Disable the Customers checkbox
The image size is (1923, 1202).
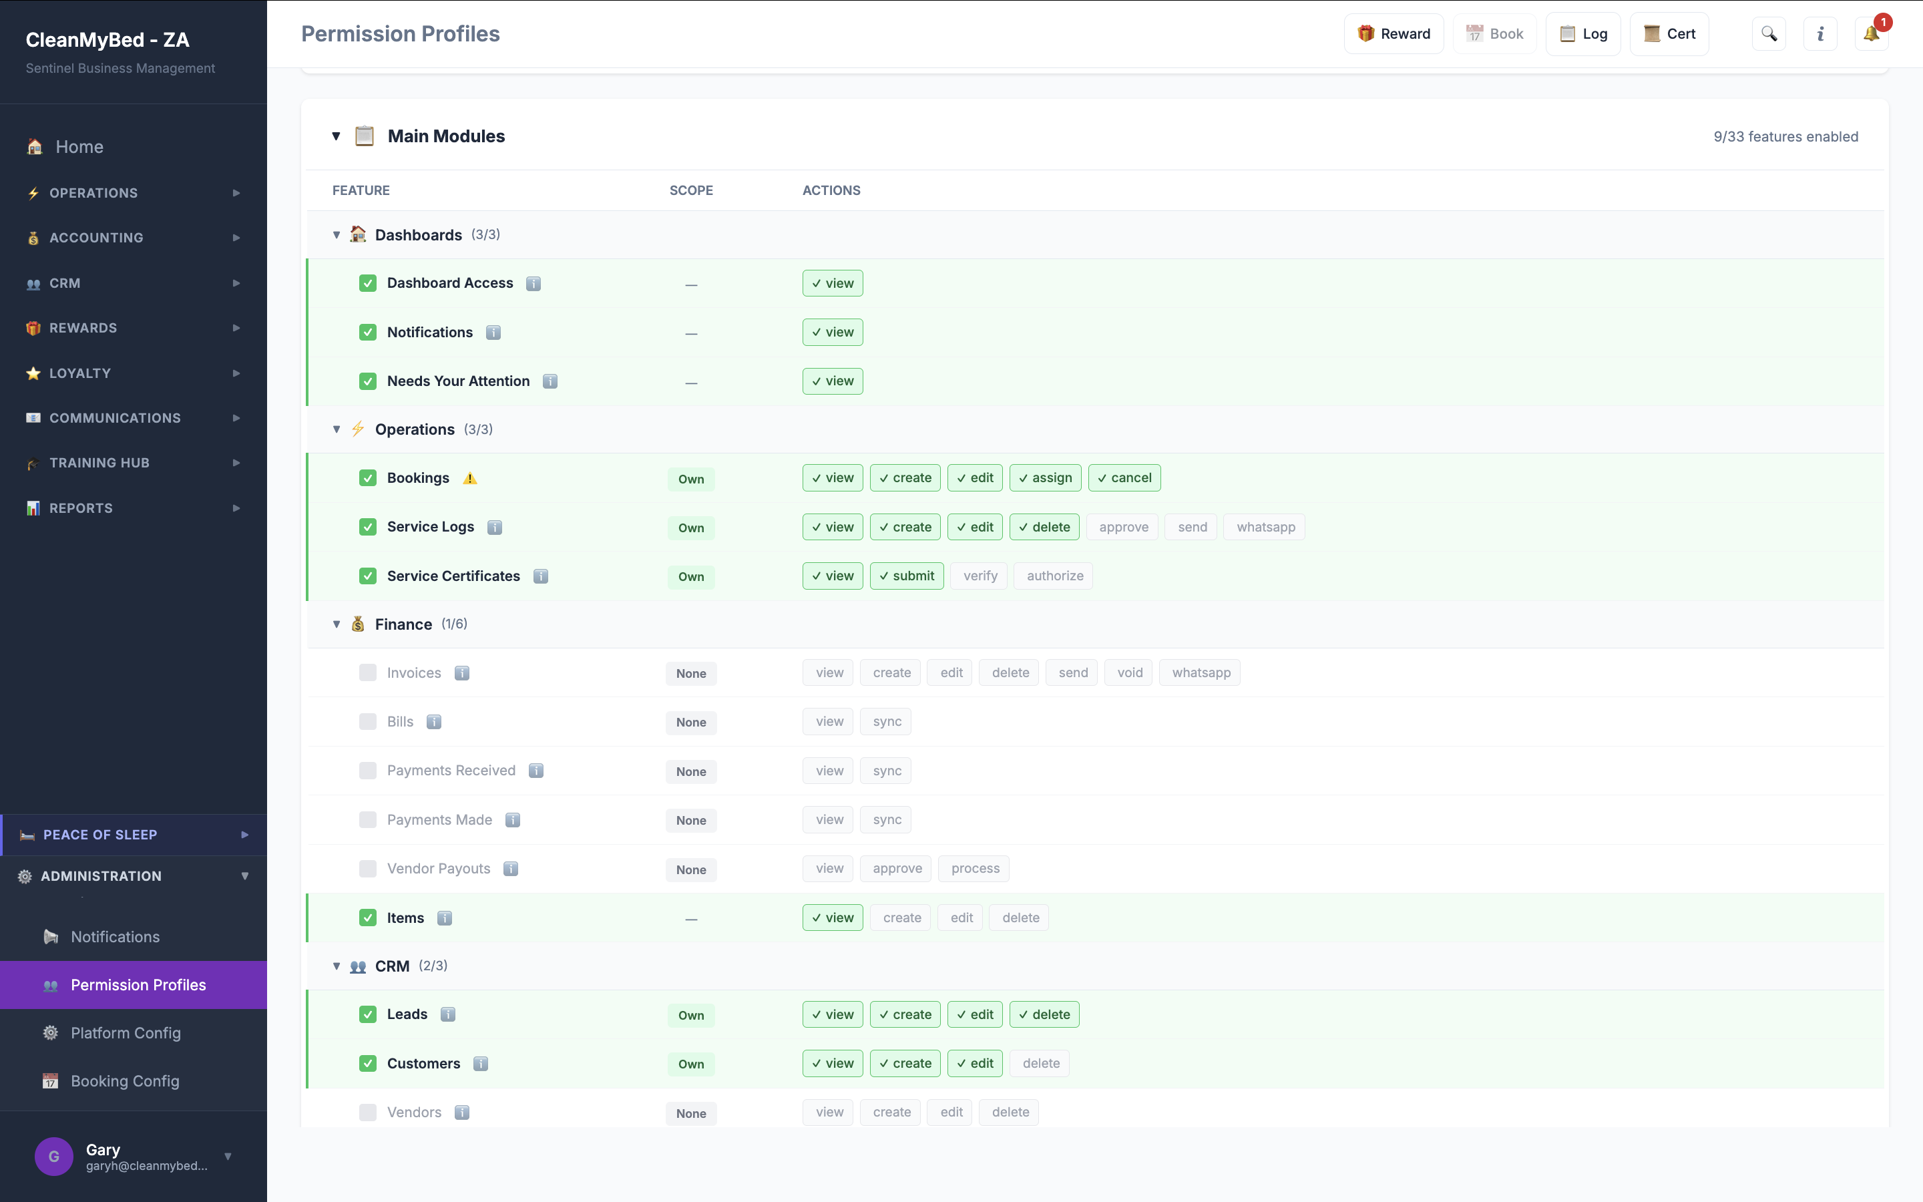tap(367, 1063)
